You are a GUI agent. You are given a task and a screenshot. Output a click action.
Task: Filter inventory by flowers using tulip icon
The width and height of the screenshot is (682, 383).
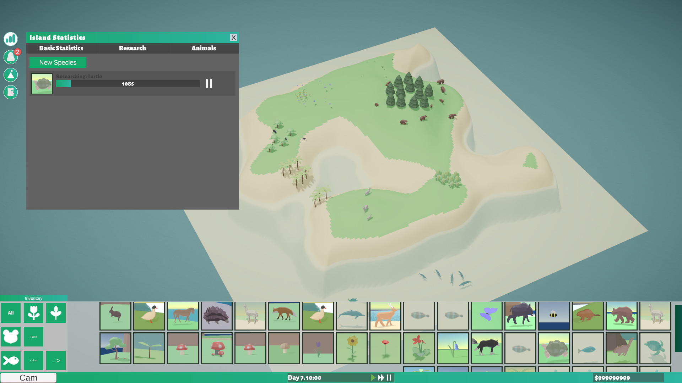click(33, 313)
